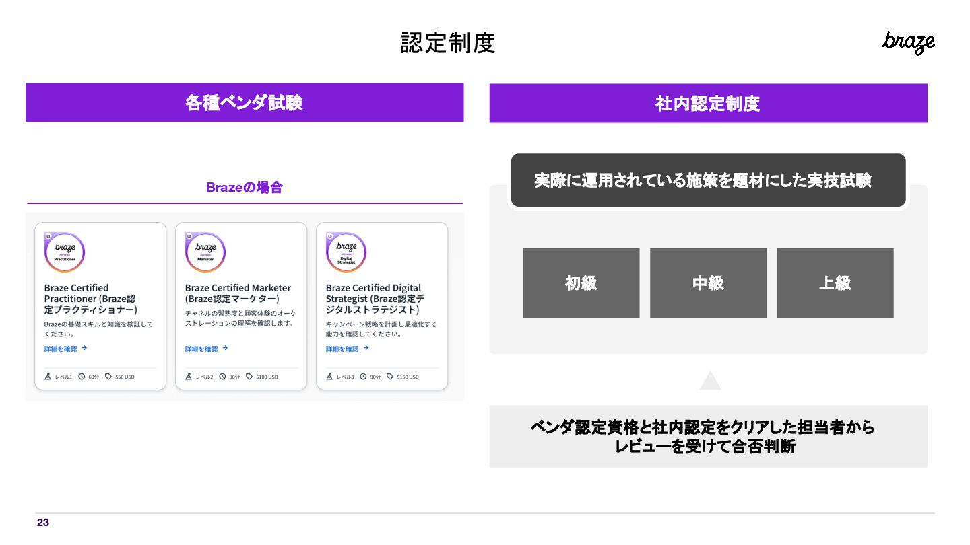Click the 上級 level box
Image resolution: width=970 pixels, height=545 pixels.
(835, 283)
